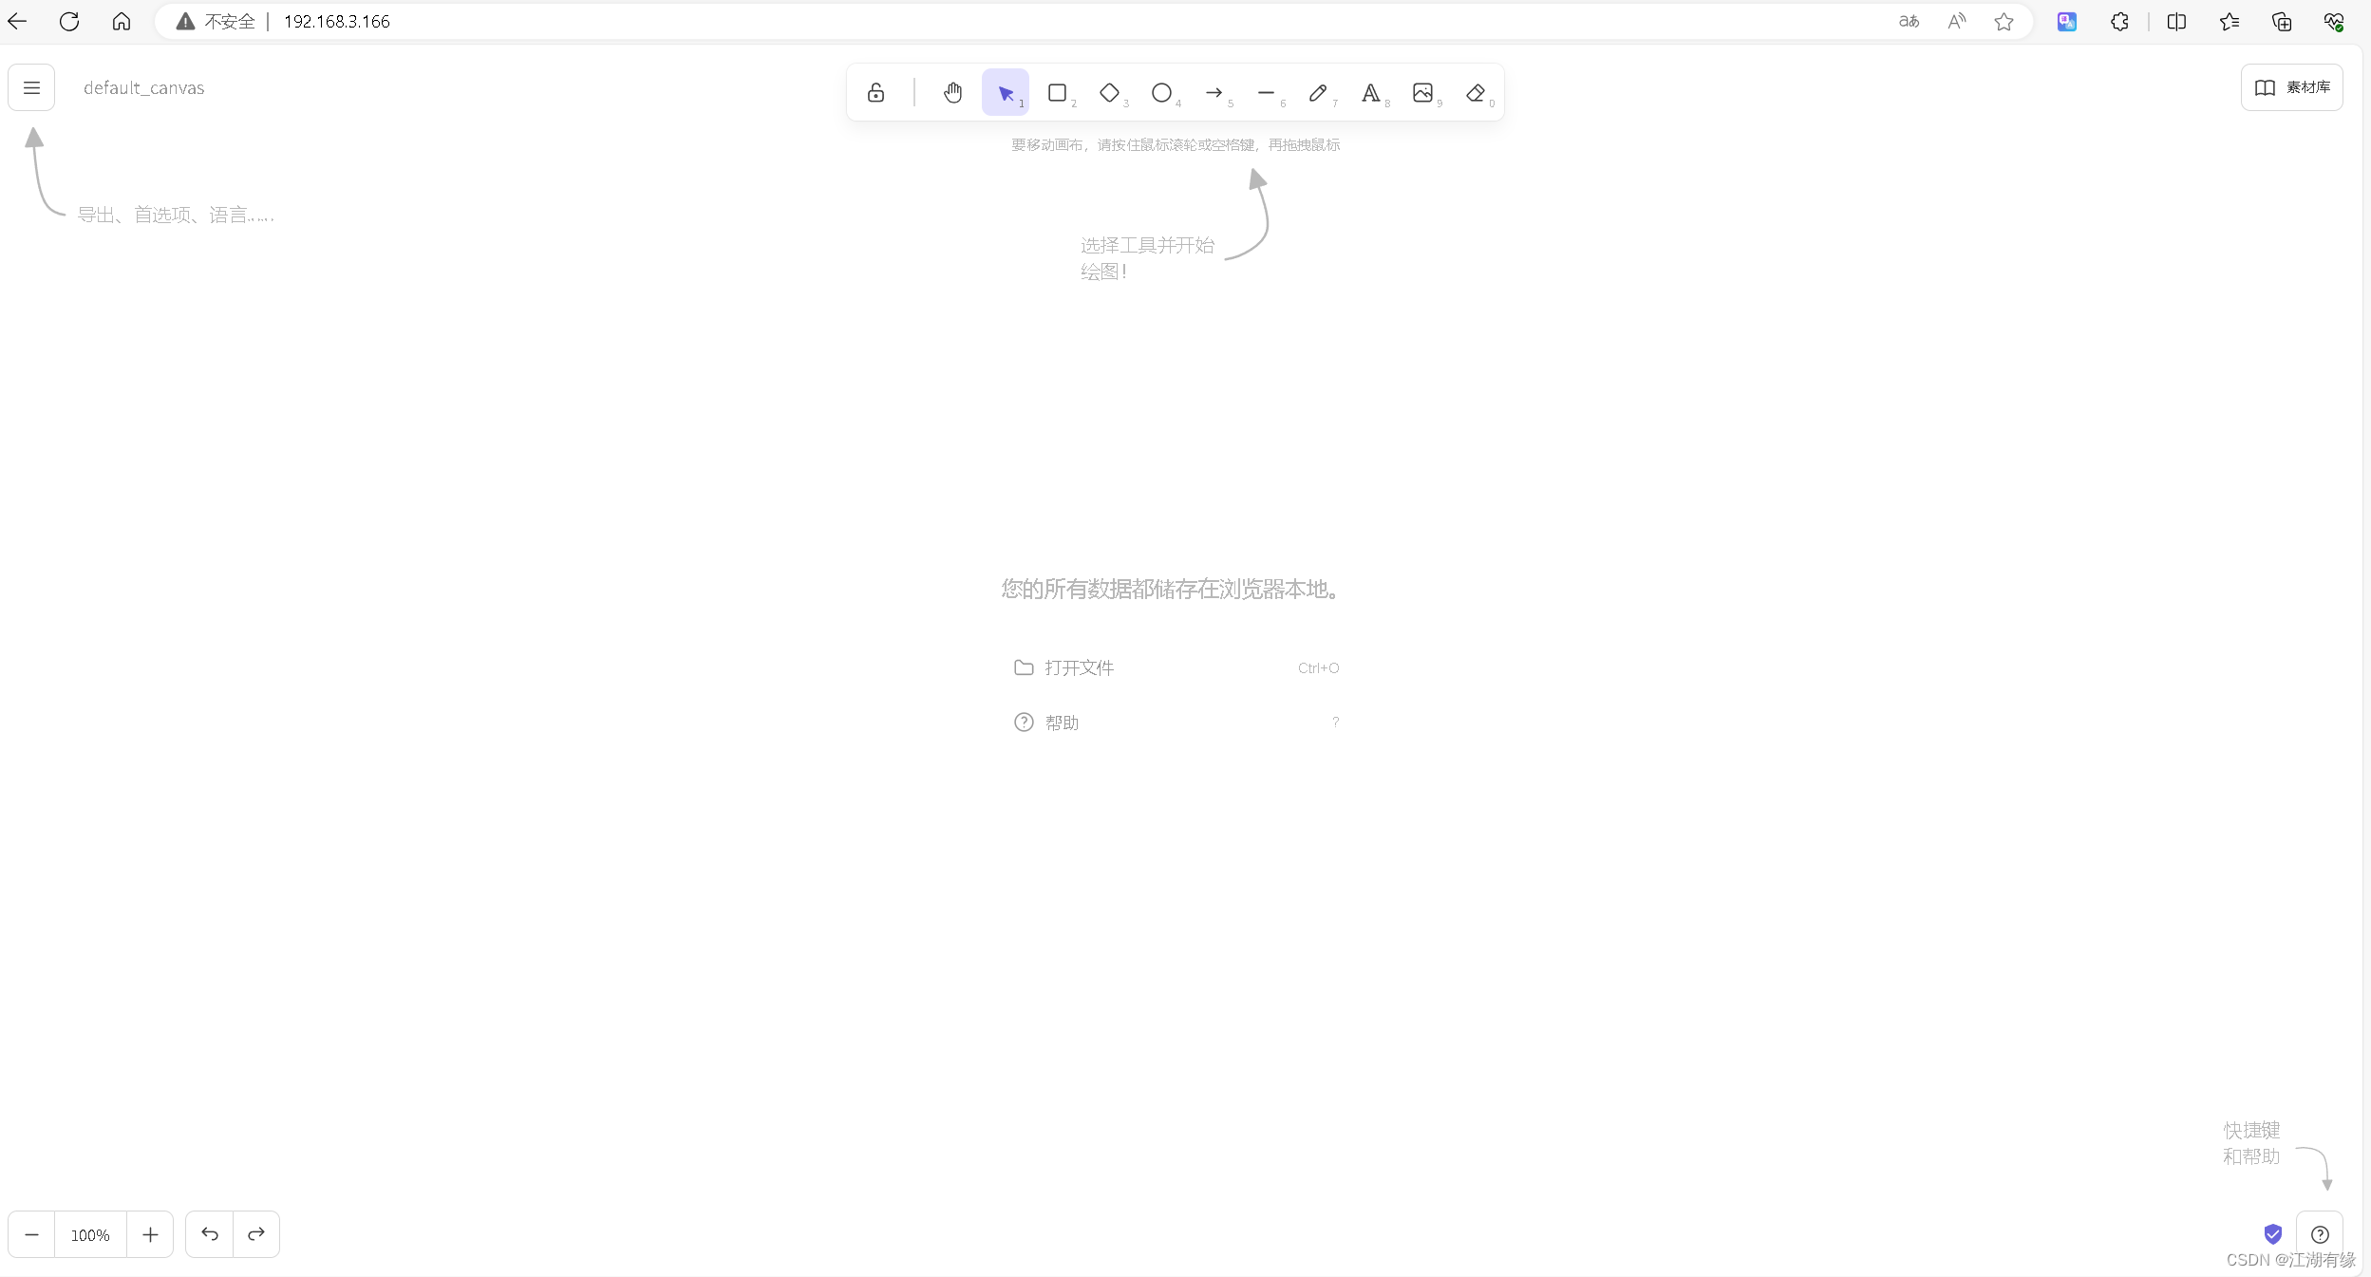The width and height of the screenshot is (2371, 1277).
Task: Select the Line tool
Action: tap(1267, 92)
